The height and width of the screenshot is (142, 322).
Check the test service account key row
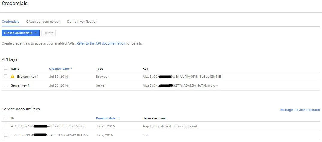(x=6, y=135)
